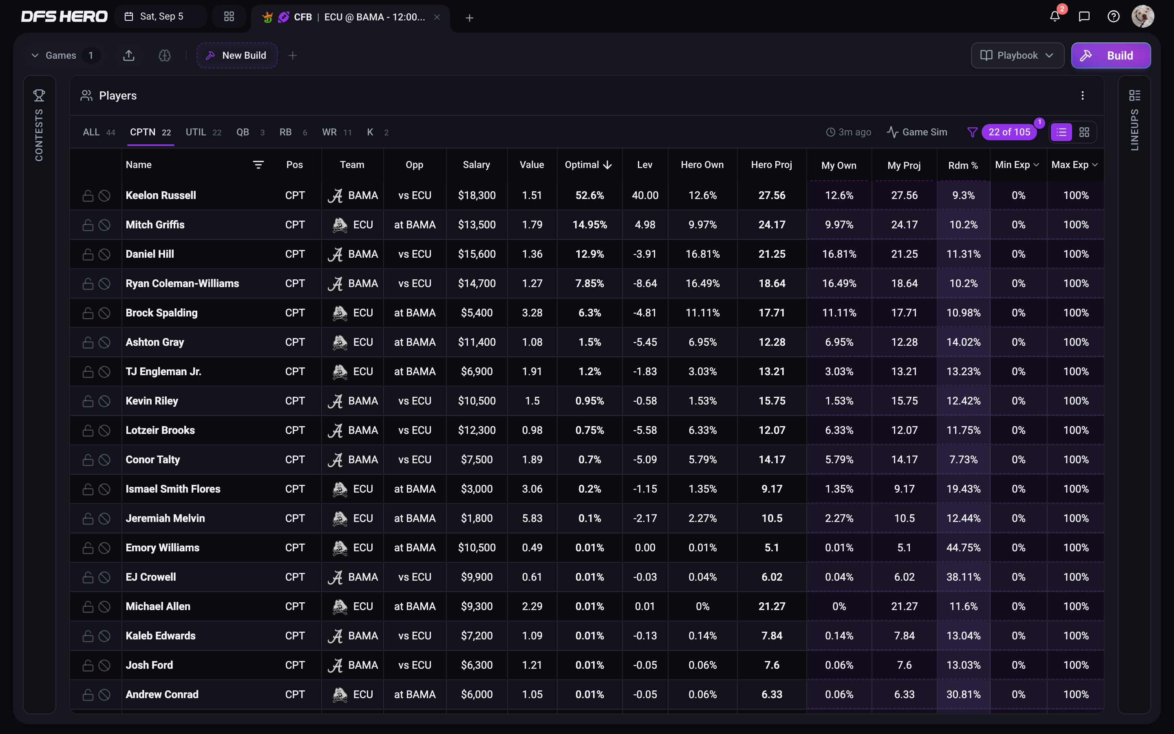
Task: Open the Sat, Sep 5 date picker
Action: pyautogui.click(x=160, y=16)
